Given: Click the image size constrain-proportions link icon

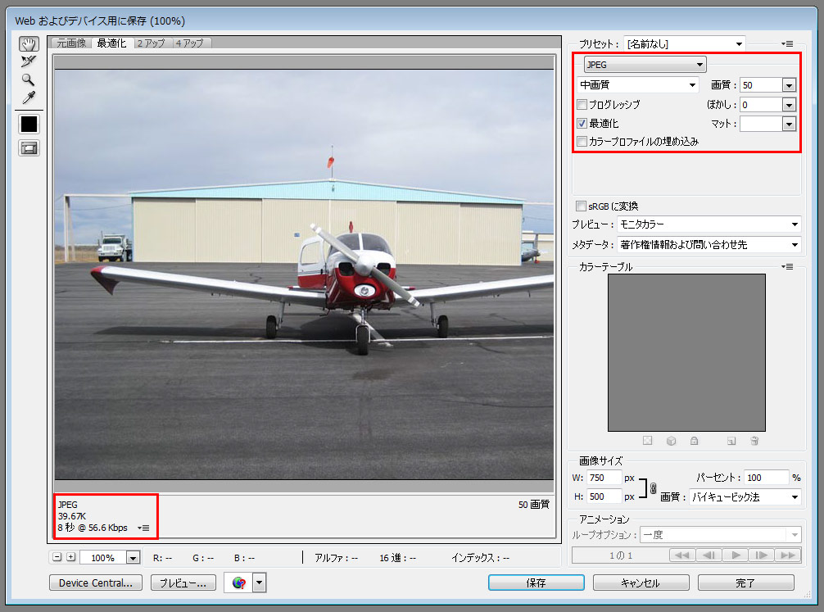Looking at the screenshot, I should coord(653,487).
